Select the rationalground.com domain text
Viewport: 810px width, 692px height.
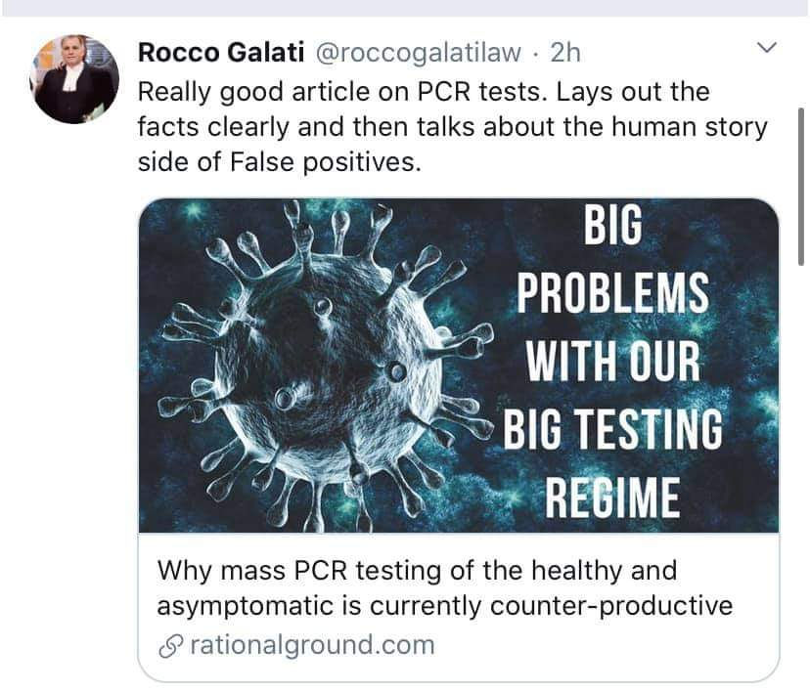pos(312,645)
